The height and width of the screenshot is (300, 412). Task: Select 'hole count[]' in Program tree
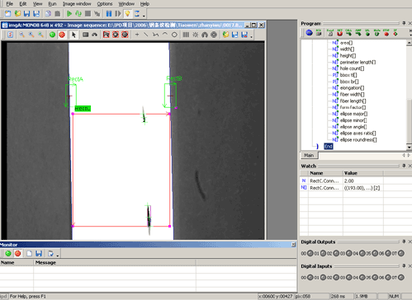coord(352,68)
